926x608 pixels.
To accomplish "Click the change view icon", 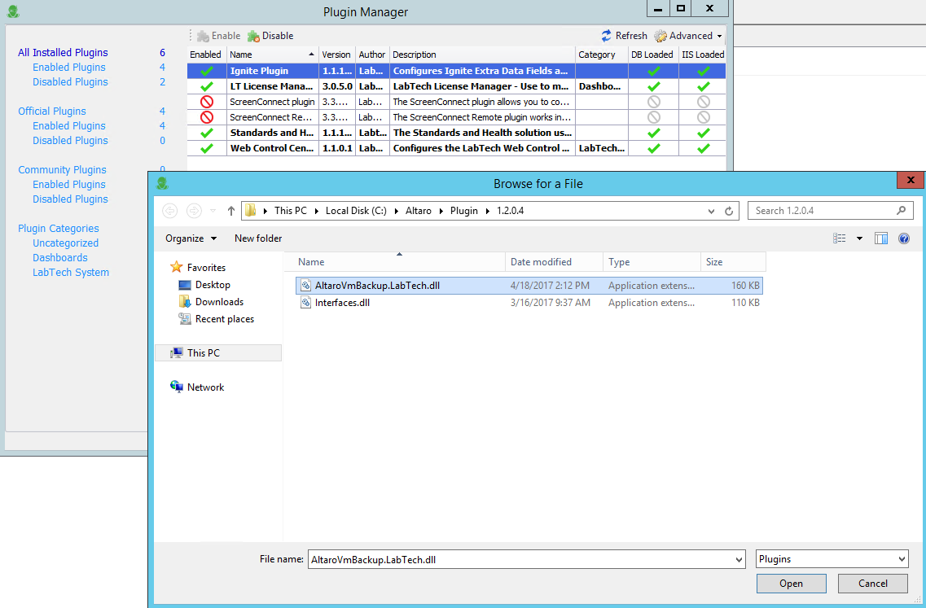I will [x=840, y=238].
